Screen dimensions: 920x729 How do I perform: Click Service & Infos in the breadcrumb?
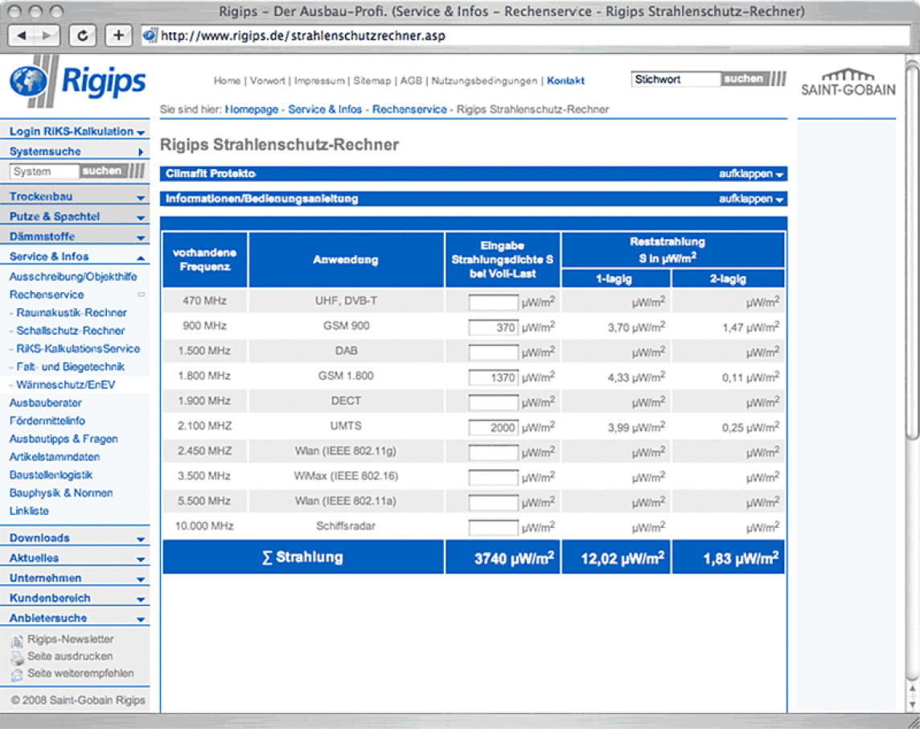pos(325,109)
